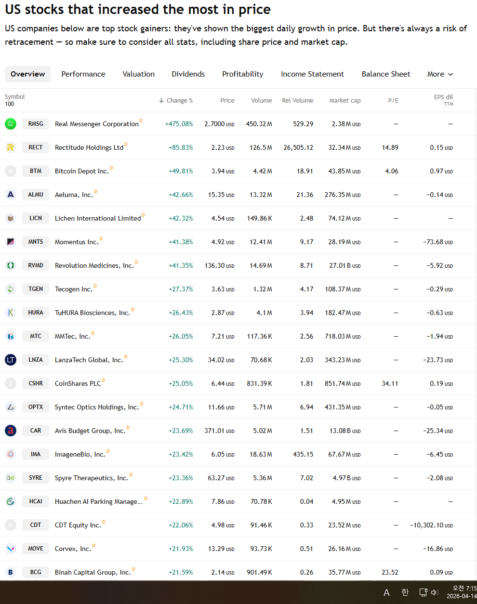477x604 pixels.
Task: Click the CDT Equity logo icon
Action: point(11,525)
